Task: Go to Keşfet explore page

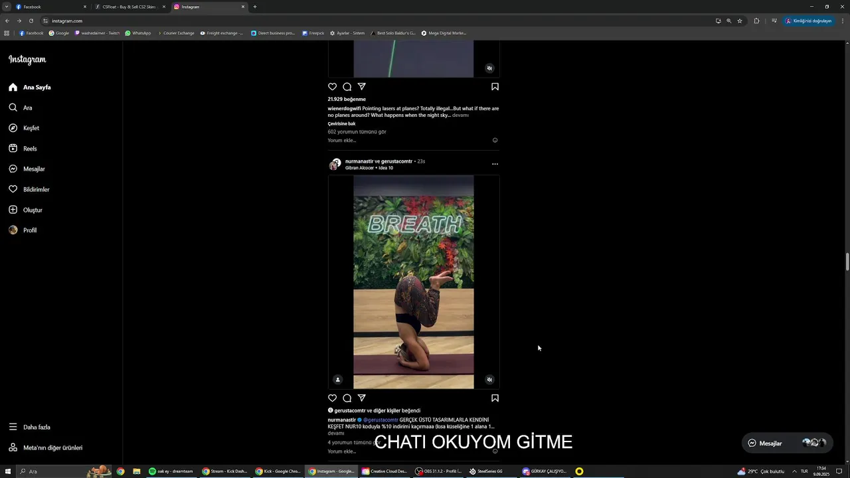Action: 24,128
